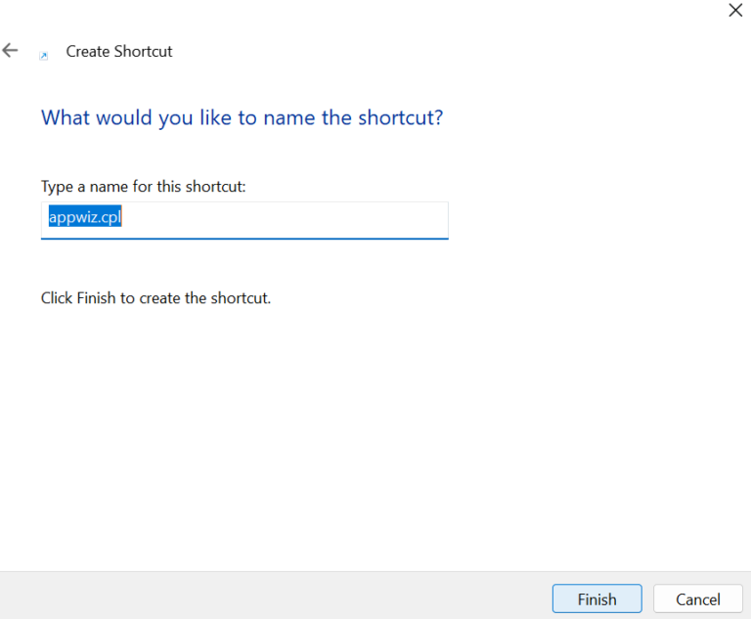751x619 pixels.
Task: Place cursor in empty part of name field
Action: click(x=287, y=218)
